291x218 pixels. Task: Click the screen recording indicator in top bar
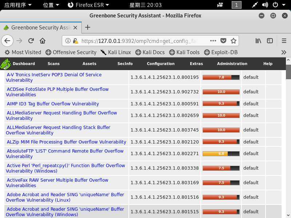point(220,5)
